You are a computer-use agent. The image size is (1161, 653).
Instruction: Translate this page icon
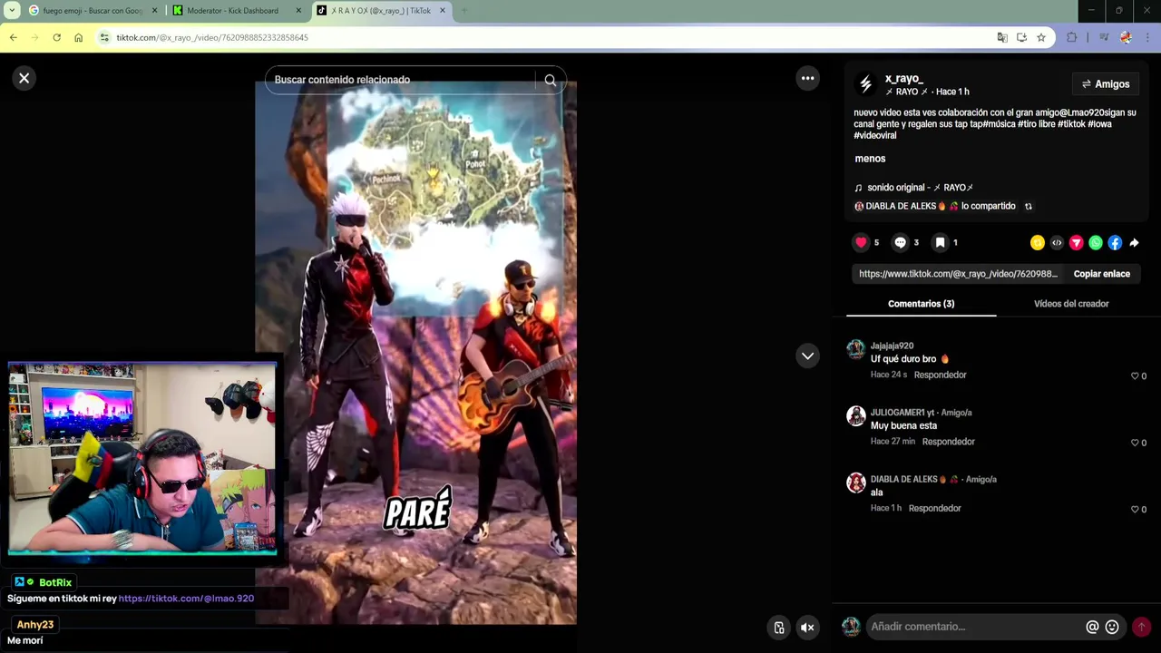pyautogui.click(x=1002, y=37)
